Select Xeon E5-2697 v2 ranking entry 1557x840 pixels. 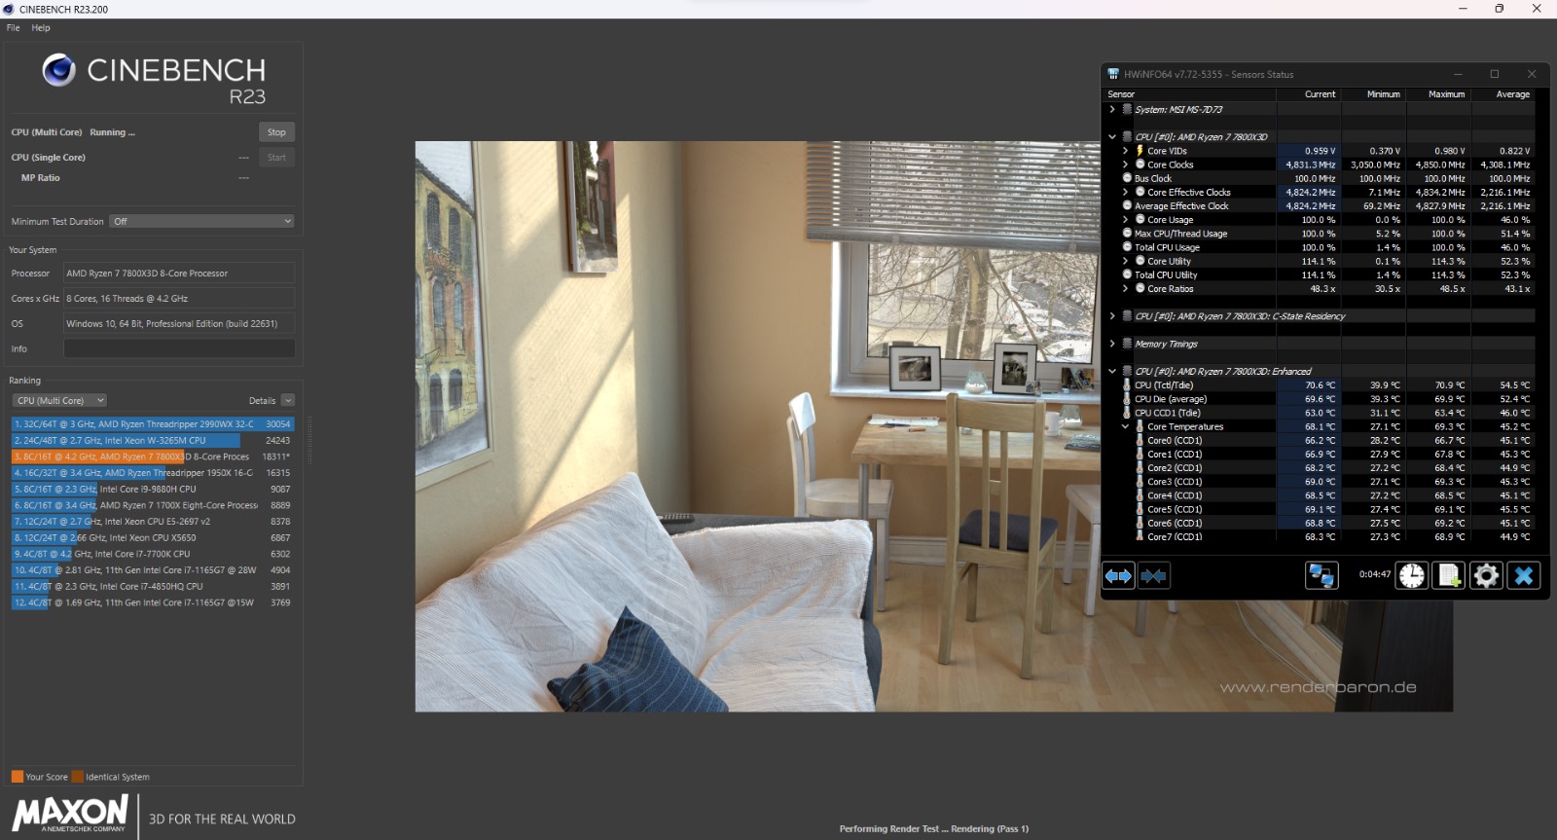tap(152, 522)
